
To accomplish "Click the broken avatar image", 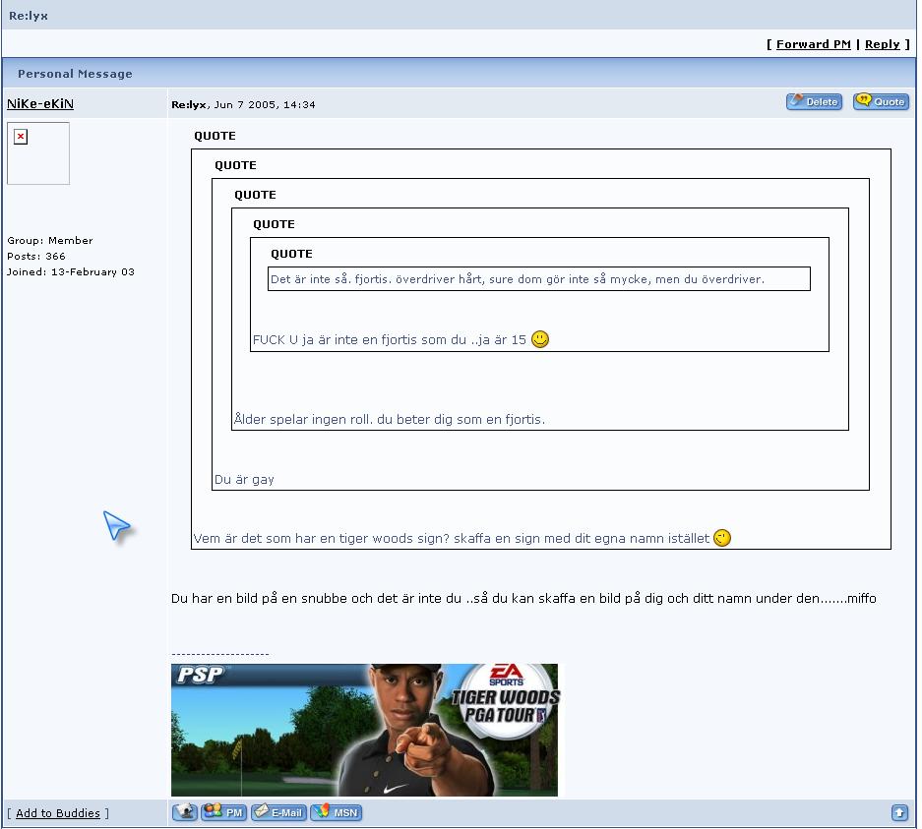I will point(38,153).
